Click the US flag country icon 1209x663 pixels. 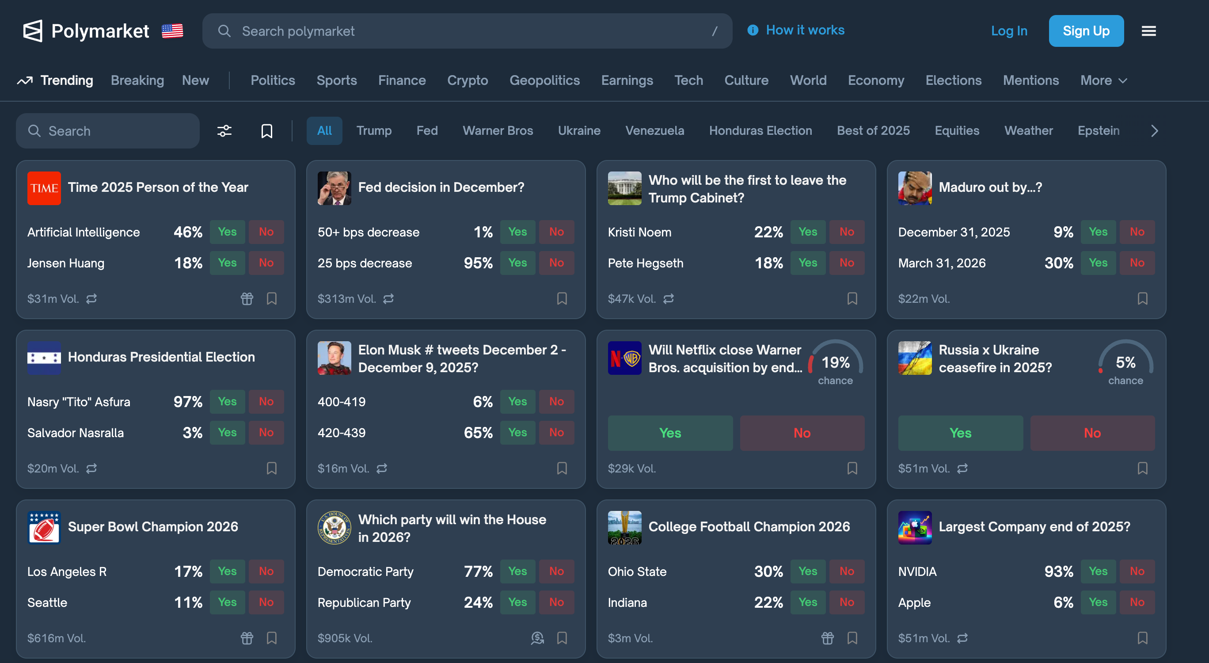click(172, 31)
